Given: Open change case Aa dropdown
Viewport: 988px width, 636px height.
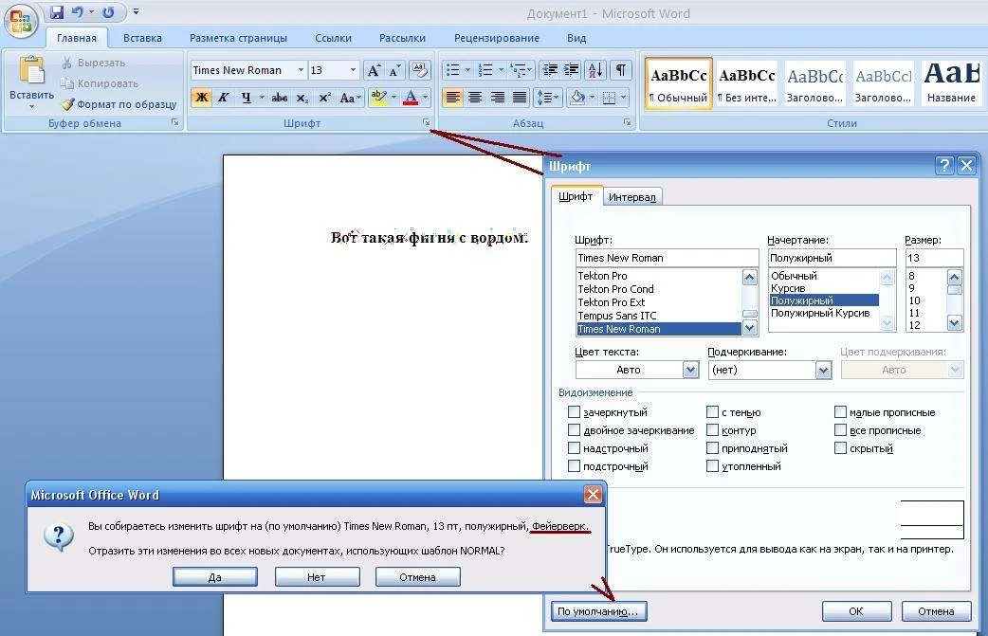Looking at the screenshot, I should click(x=350, y=98).
